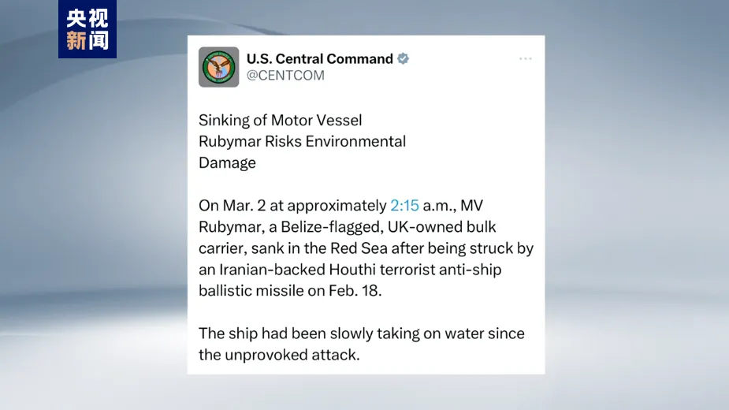Click the headline line 'Sinking of Motor Vessel'
This screenshot has width=729, height=410.
(x=281, y=120)
